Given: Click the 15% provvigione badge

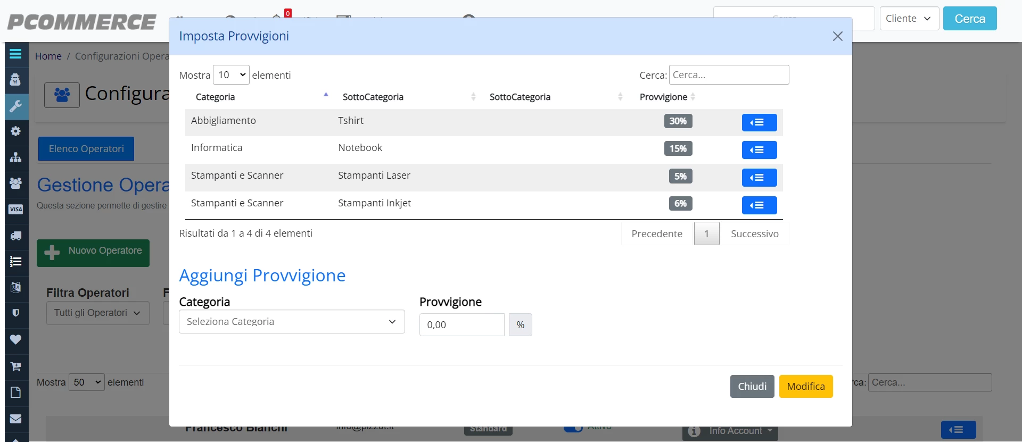Looking at the screenshot, I should click(x=678, y=149).
